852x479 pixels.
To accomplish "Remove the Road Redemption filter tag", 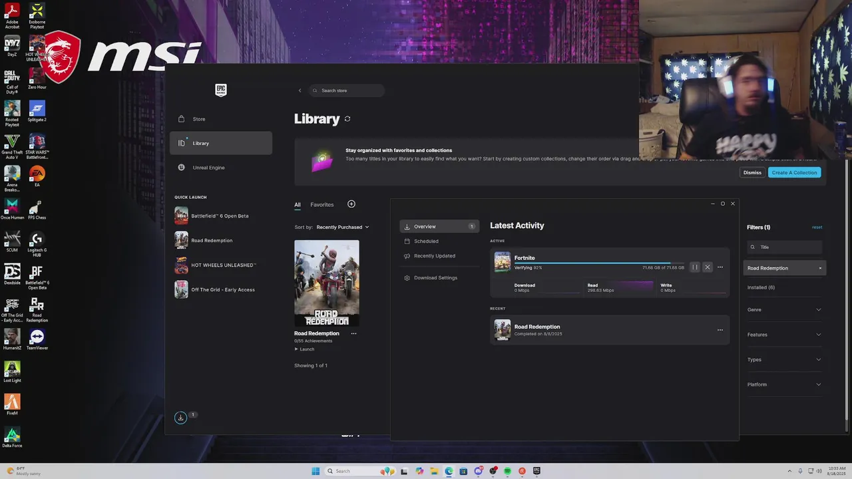I will coord(820,268).
